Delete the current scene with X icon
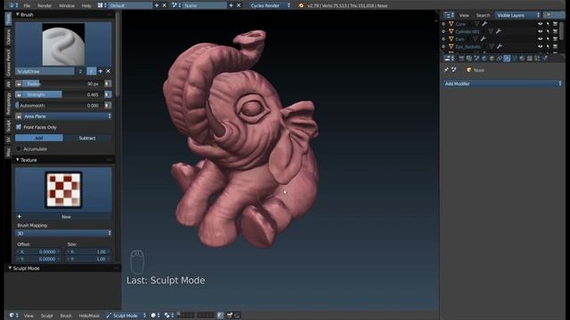This screenshot has width=570, height=320. pyautogui.click(x=239, y=5)
